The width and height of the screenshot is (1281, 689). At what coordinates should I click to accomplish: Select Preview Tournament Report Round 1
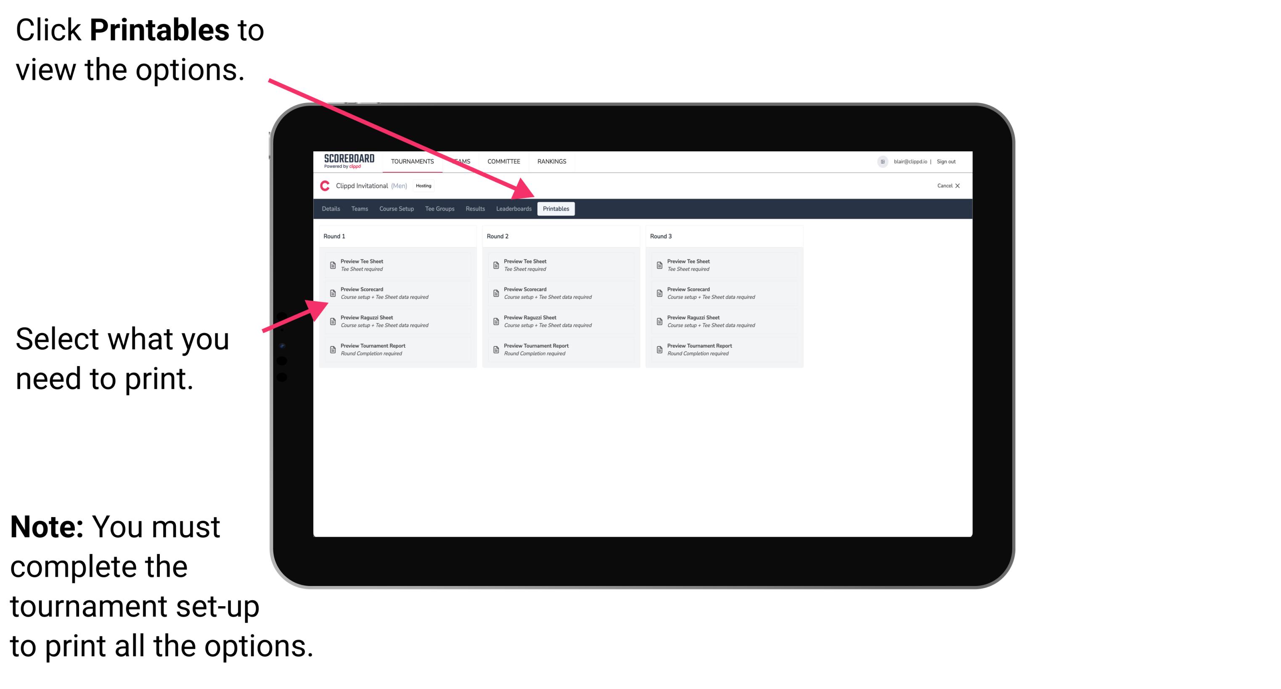[x=394, y=351]
